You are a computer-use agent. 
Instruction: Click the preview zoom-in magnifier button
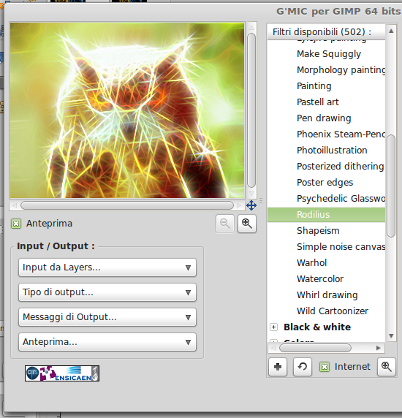(247, 224)
